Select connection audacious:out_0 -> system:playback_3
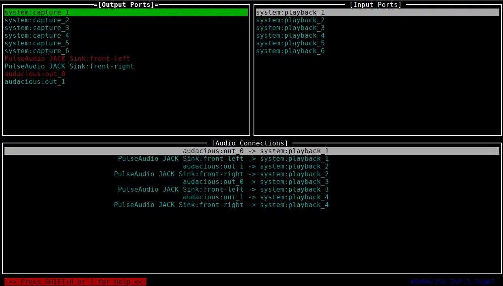The height and width of the screenshot is (286, 503). tap(256, 182)
